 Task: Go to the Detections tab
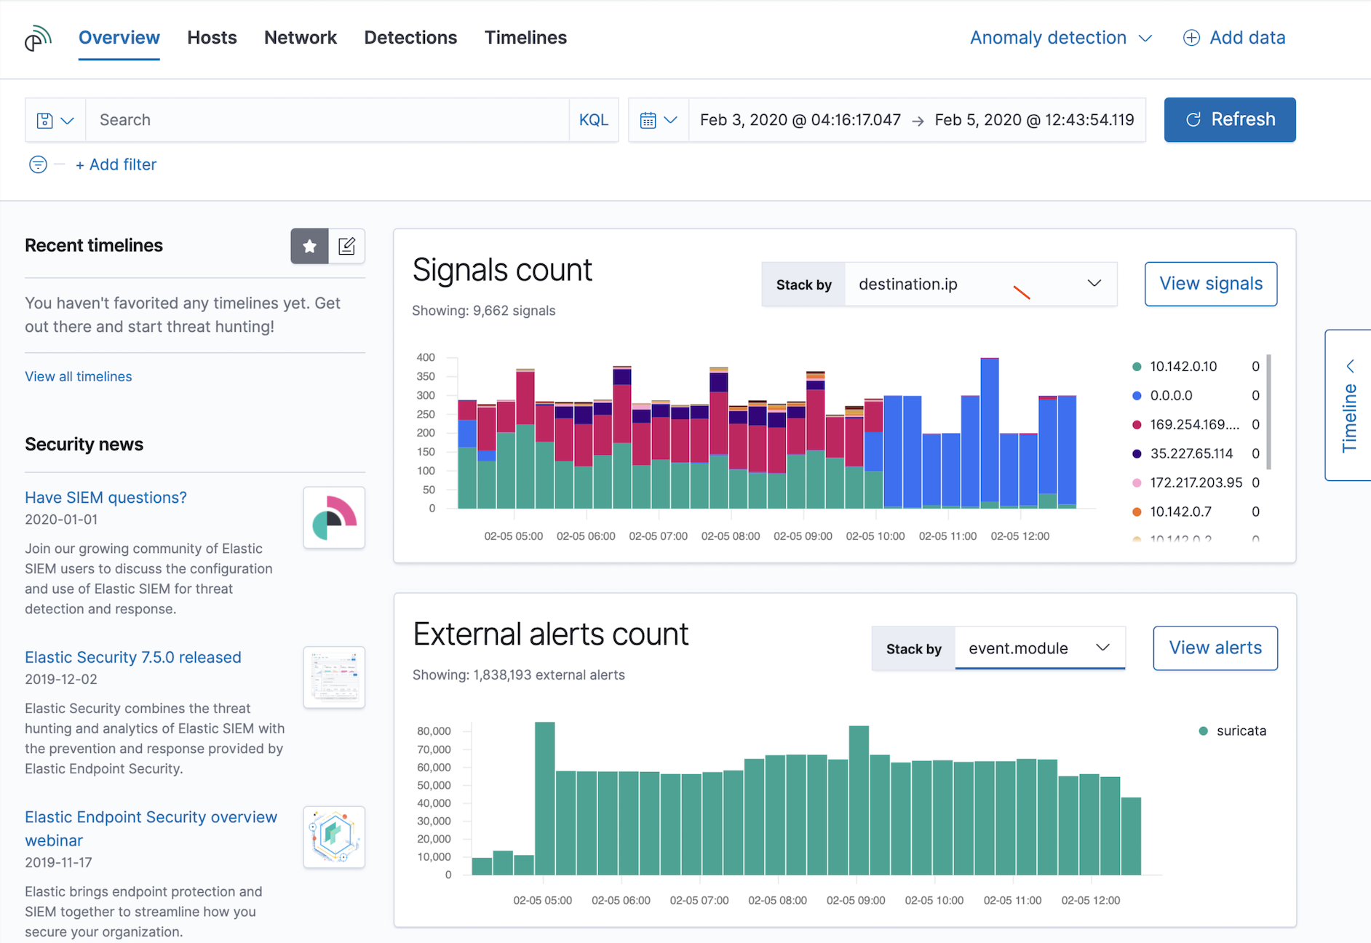[x=410, y=38]
